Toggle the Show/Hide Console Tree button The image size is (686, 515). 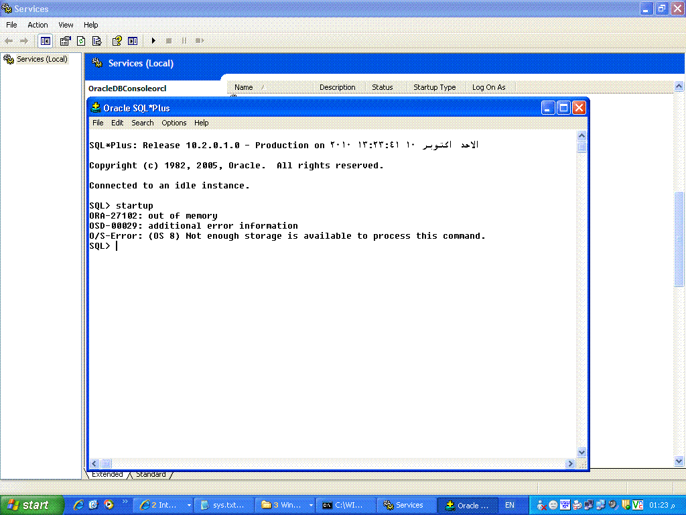[x=45, y=41]
